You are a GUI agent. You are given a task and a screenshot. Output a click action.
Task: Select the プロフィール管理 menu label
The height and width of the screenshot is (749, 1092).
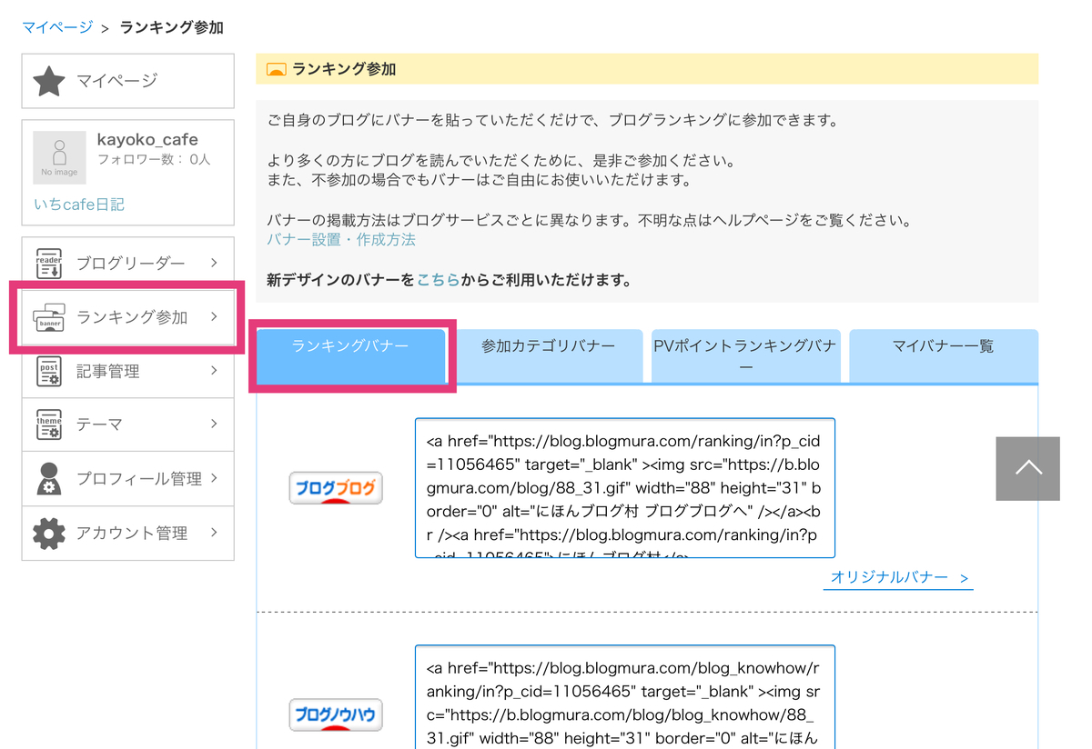[139, 478]
